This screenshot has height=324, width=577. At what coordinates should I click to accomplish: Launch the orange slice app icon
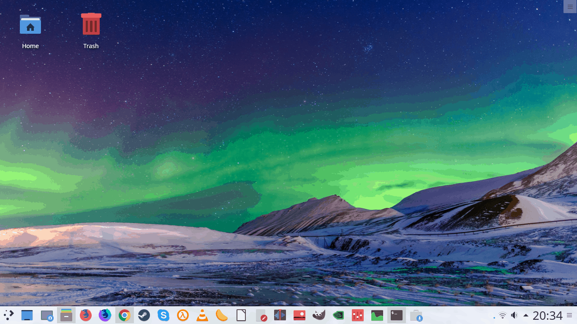222,315
